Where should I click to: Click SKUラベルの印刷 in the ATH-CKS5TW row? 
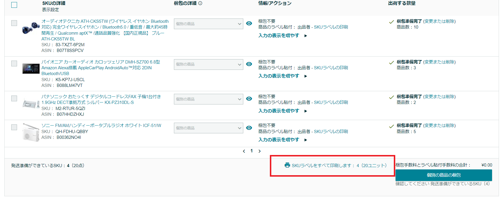(x=331, y=27)
